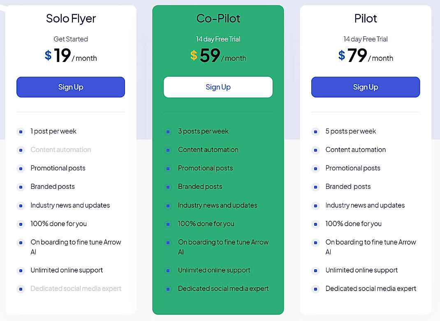440x321 pixels.
Task: Click the bullet next to 'Branded posts' under Pilot
Action: pyautogui.click(x=315, y=187)
